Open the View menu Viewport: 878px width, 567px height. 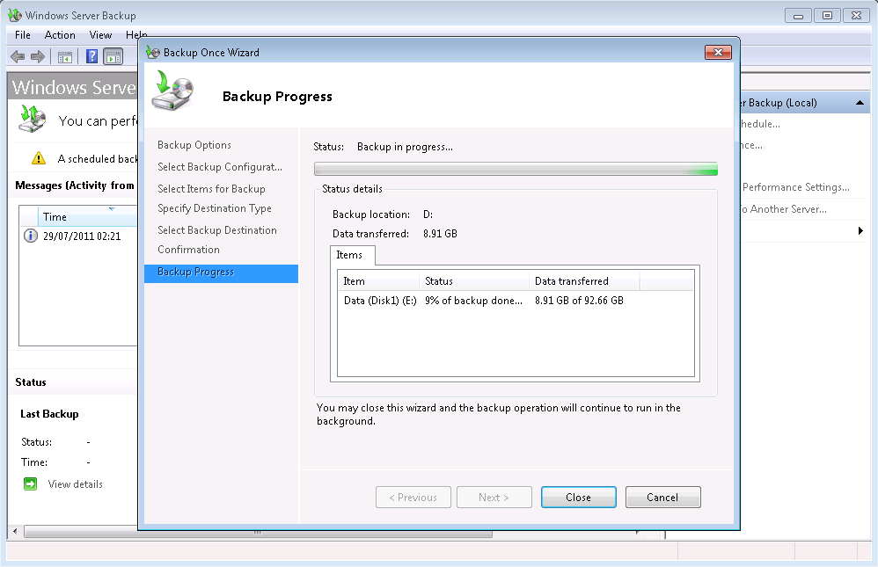coord(99,34)
